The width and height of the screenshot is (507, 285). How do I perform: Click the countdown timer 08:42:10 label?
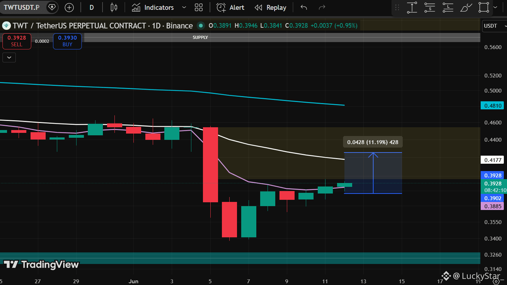(x=495, y=190)
